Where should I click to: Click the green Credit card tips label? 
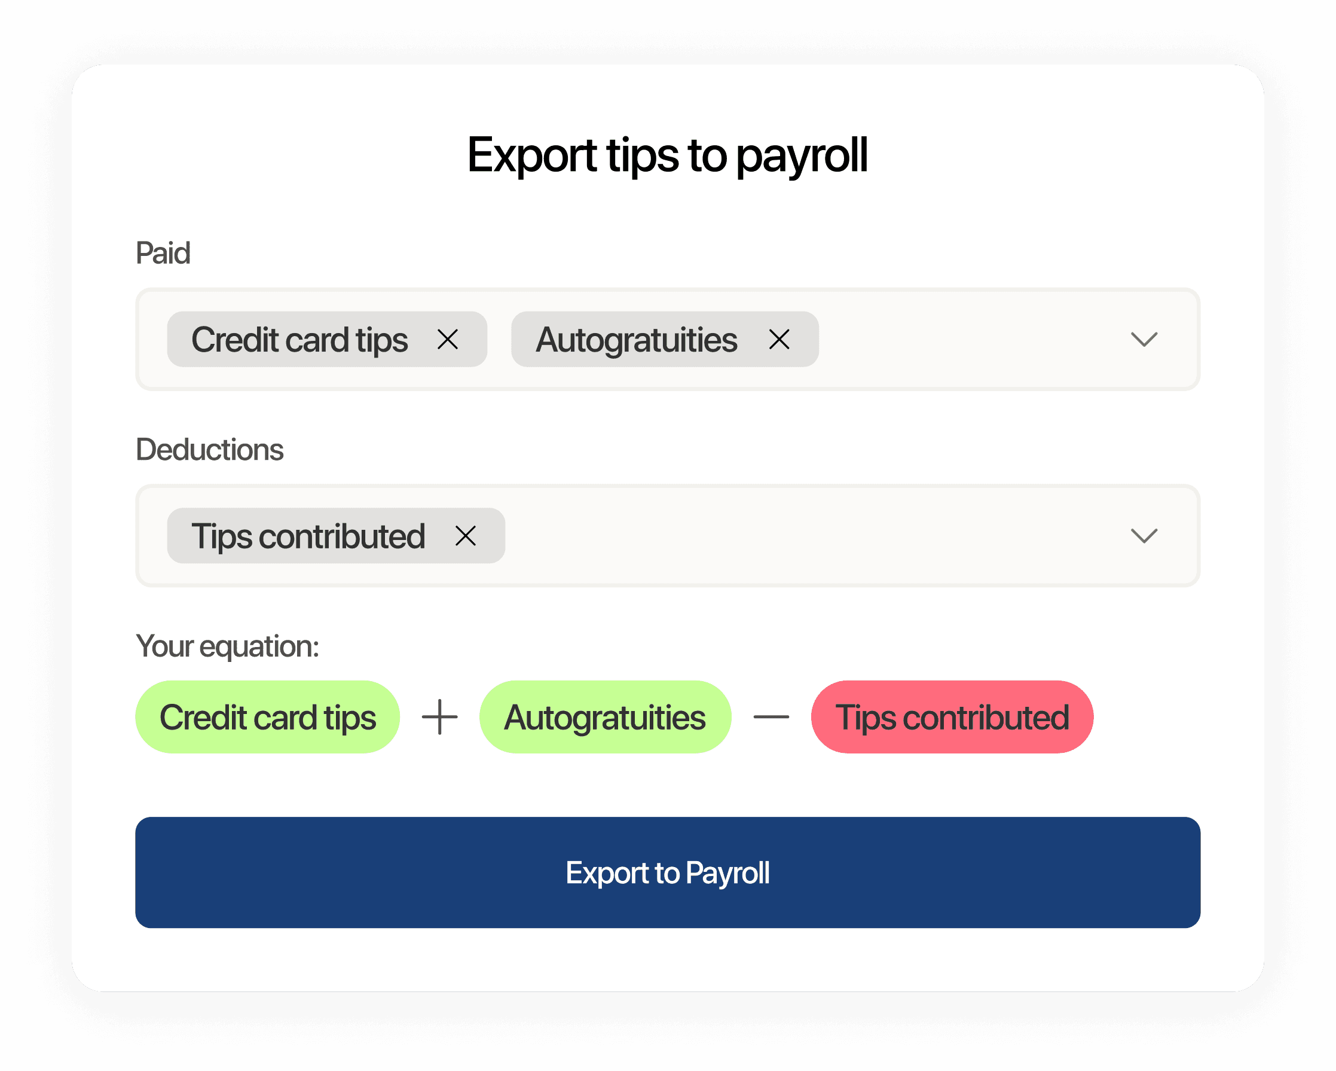268,719
